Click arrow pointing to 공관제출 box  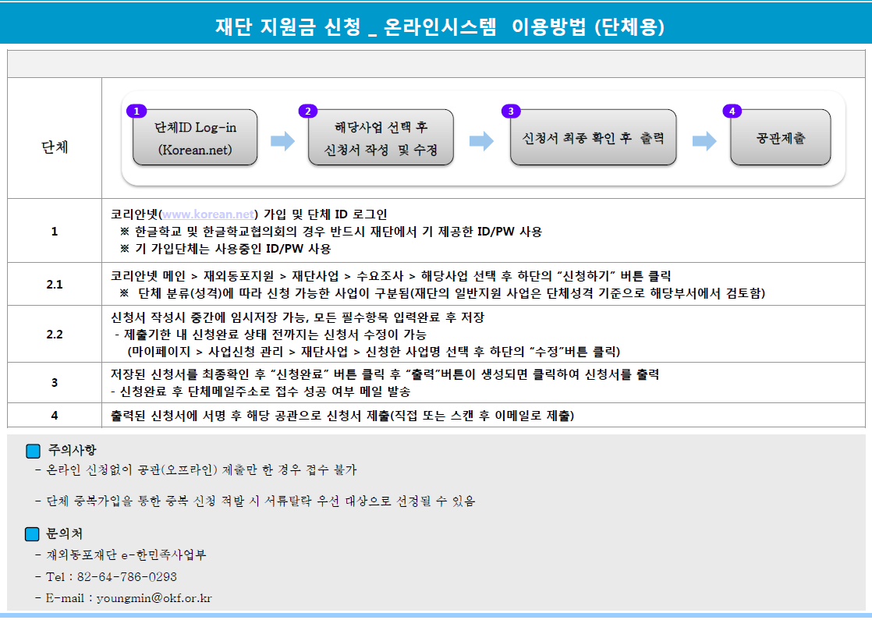pos(704,141)
